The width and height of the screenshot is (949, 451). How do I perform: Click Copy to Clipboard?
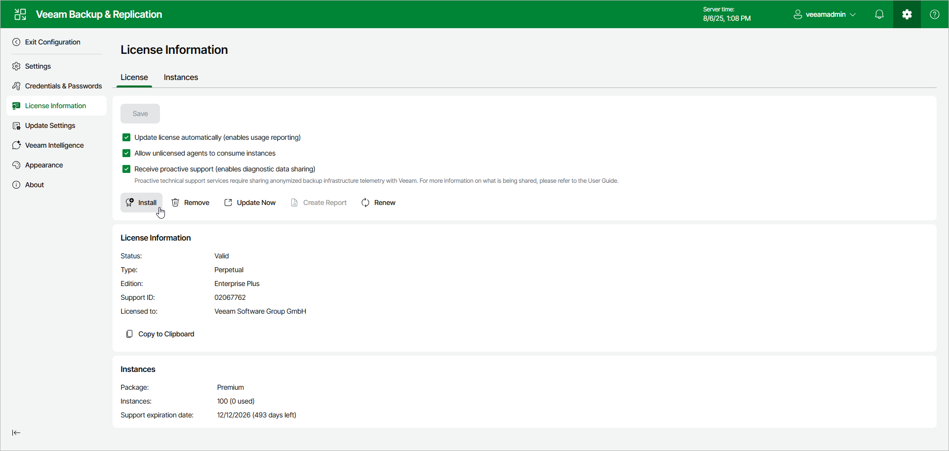pyautogui.click(x=160, y=334)
